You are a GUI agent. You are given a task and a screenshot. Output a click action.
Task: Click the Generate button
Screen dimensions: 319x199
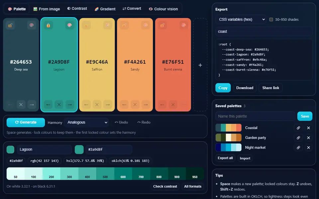coord(26,122)
